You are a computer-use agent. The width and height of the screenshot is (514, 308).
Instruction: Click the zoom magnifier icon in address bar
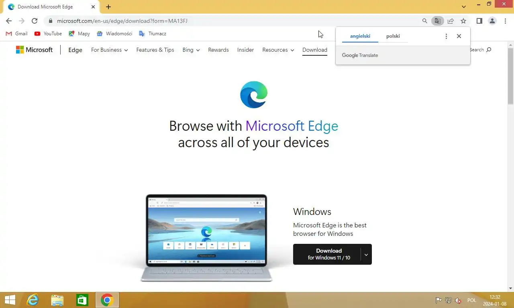[x=425, y=21]
